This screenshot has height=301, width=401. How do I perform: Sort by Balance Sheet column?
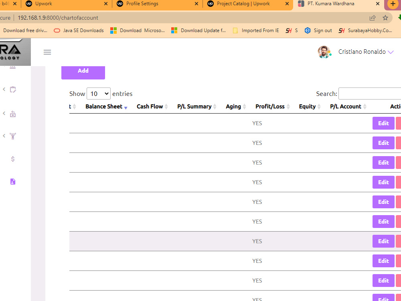click(x=106, y=106)
